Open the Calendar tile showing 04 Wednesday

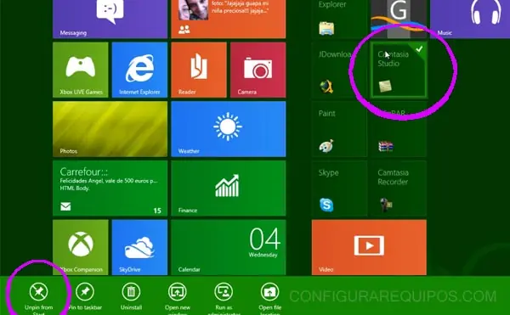tap(229, 247)
